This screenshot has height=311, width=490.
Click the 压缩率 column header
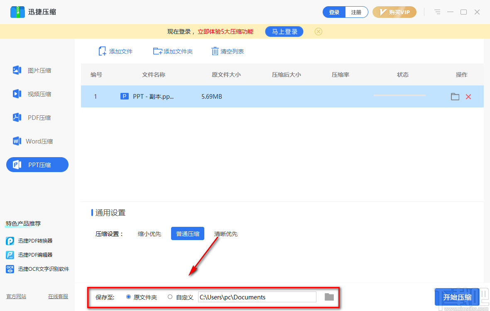pyautogui.click(x=341, y=75)
